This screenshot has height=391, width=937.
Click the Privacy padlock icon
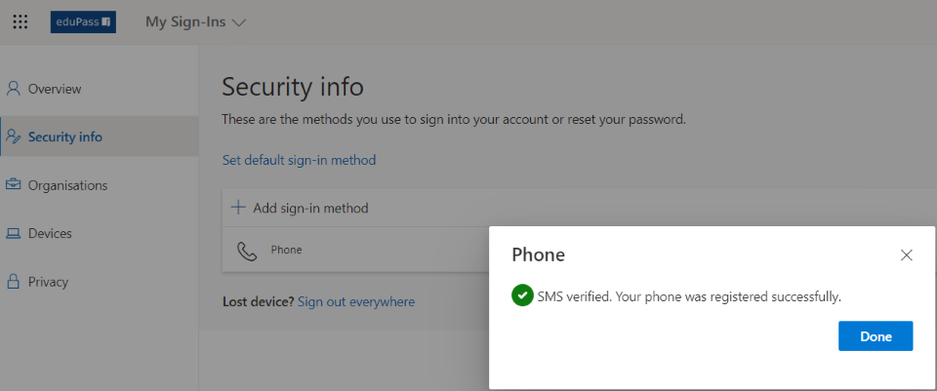click(13, 282)
